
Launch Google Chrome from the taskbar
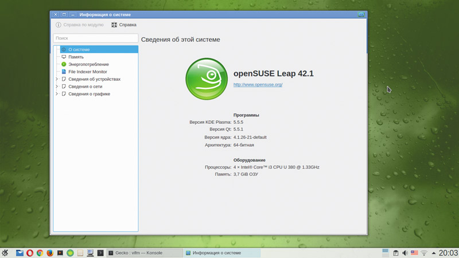pos(40,253)
